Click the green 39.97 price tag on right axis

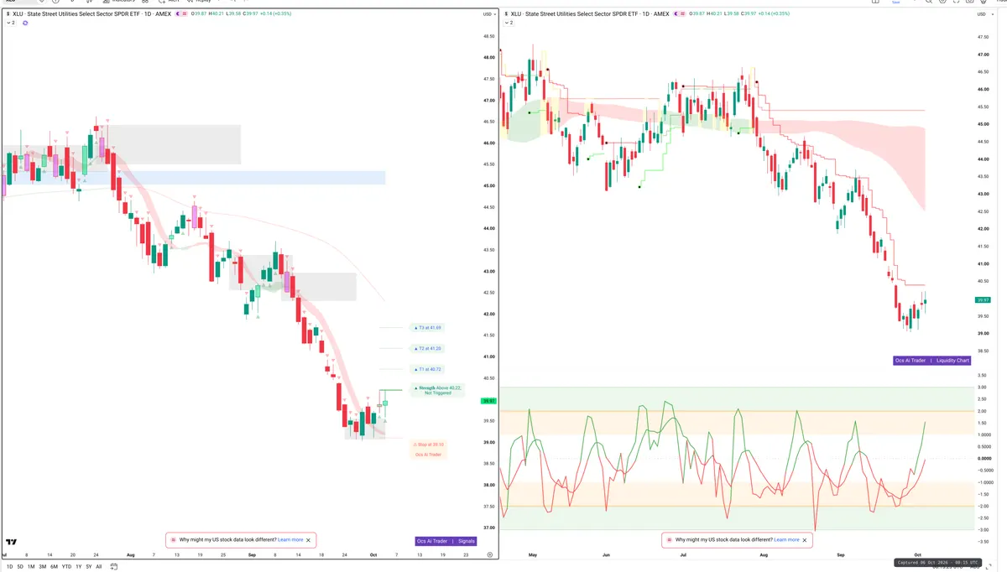pyautogui.click(x=983, y=299)
